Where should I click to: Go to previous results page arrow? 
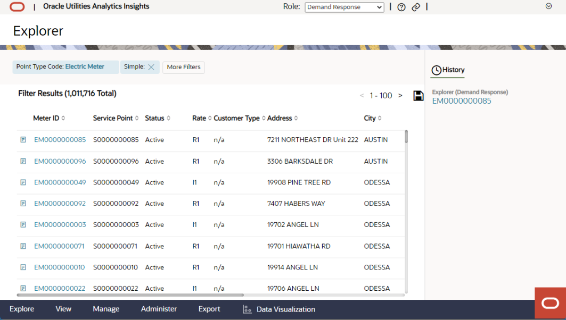[362, 96]
